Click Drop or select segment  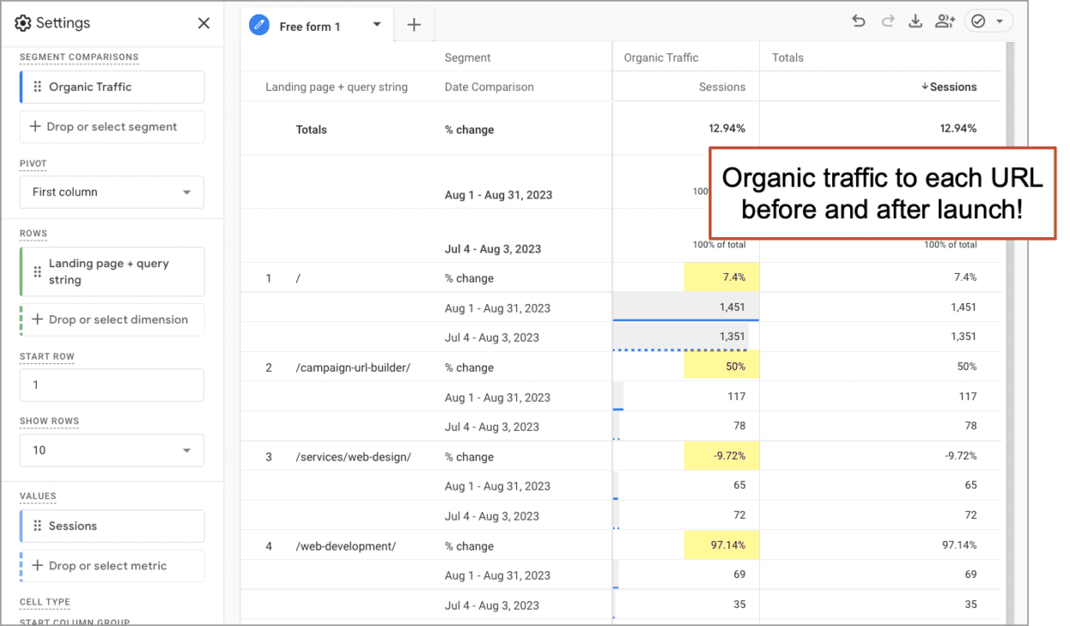tap(111, 127)
